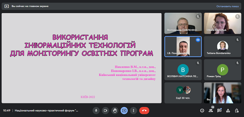Select І.В. Пономаренко active speaker tile
244x117 pixels.
183,47
